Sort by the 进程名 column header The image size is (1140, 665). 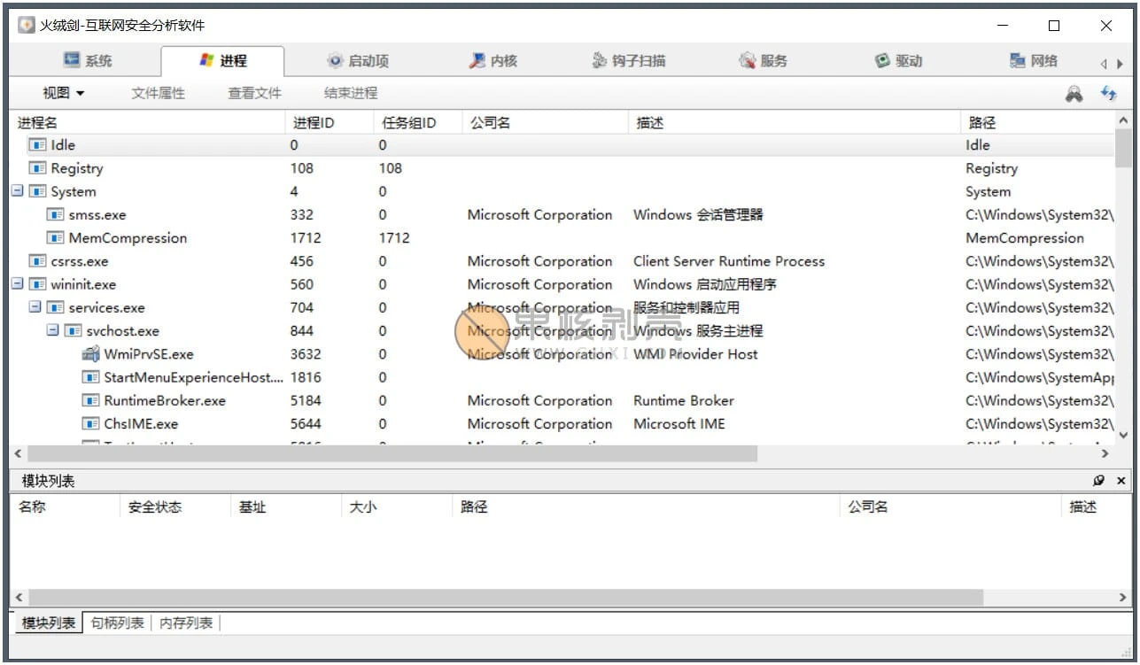click(147, 123)
